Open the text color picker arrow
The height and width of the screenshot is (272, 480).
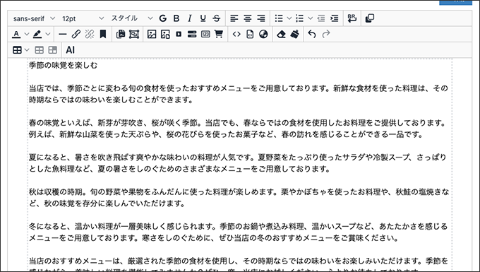point(27,35)
